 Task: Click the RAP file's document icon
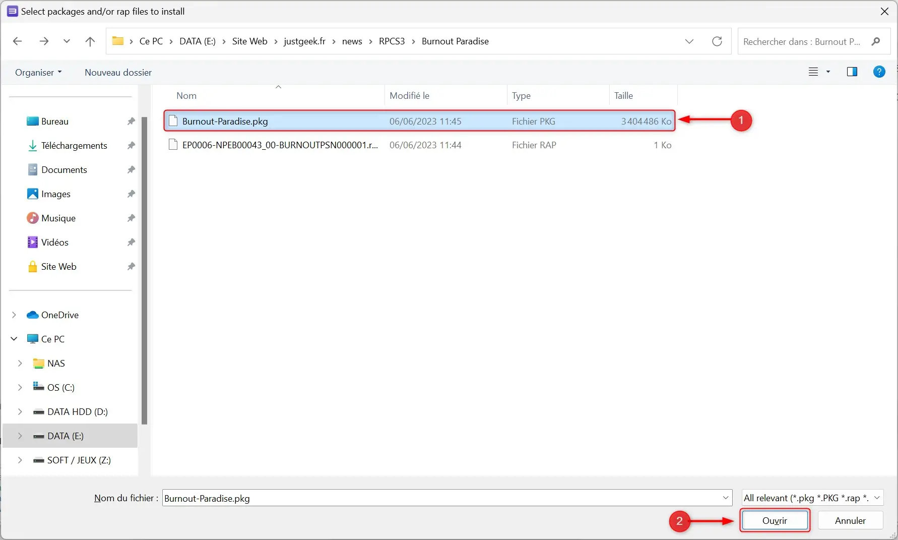click(173, 145)
